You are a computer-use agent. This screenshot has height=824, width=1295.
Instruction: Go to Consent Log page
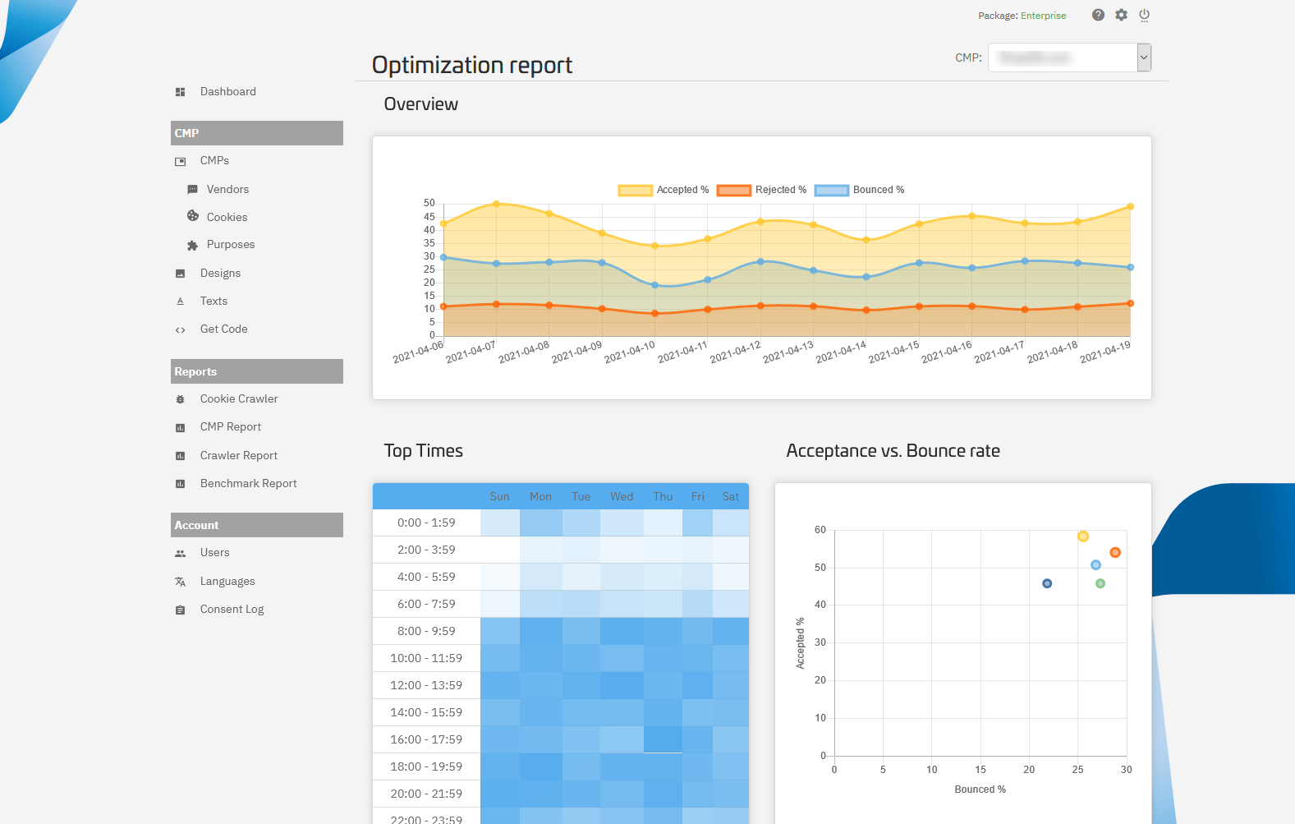tap(232, 609)
